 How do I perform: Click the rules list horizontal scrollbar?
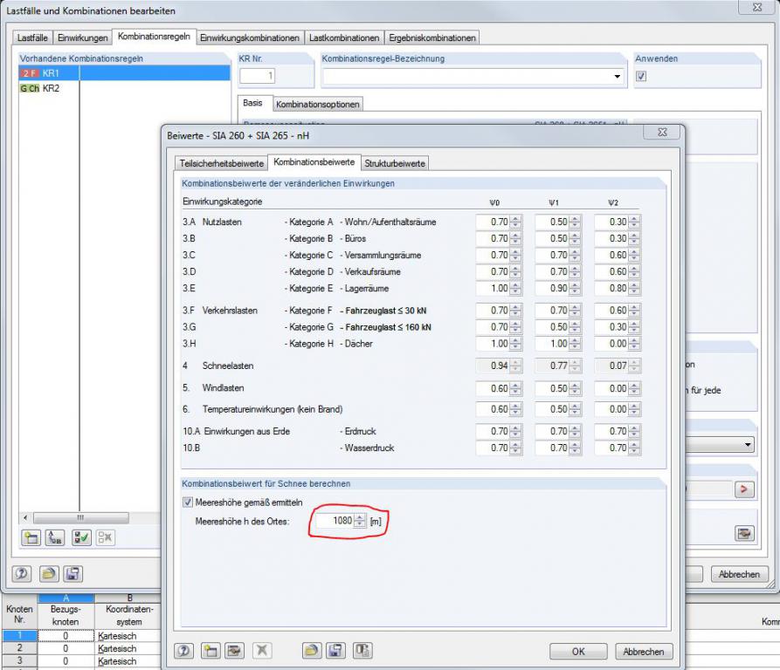79,517
